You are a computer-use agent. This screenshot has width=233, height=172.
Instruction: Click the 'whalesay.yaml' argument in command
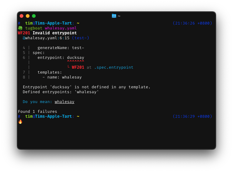61,28
